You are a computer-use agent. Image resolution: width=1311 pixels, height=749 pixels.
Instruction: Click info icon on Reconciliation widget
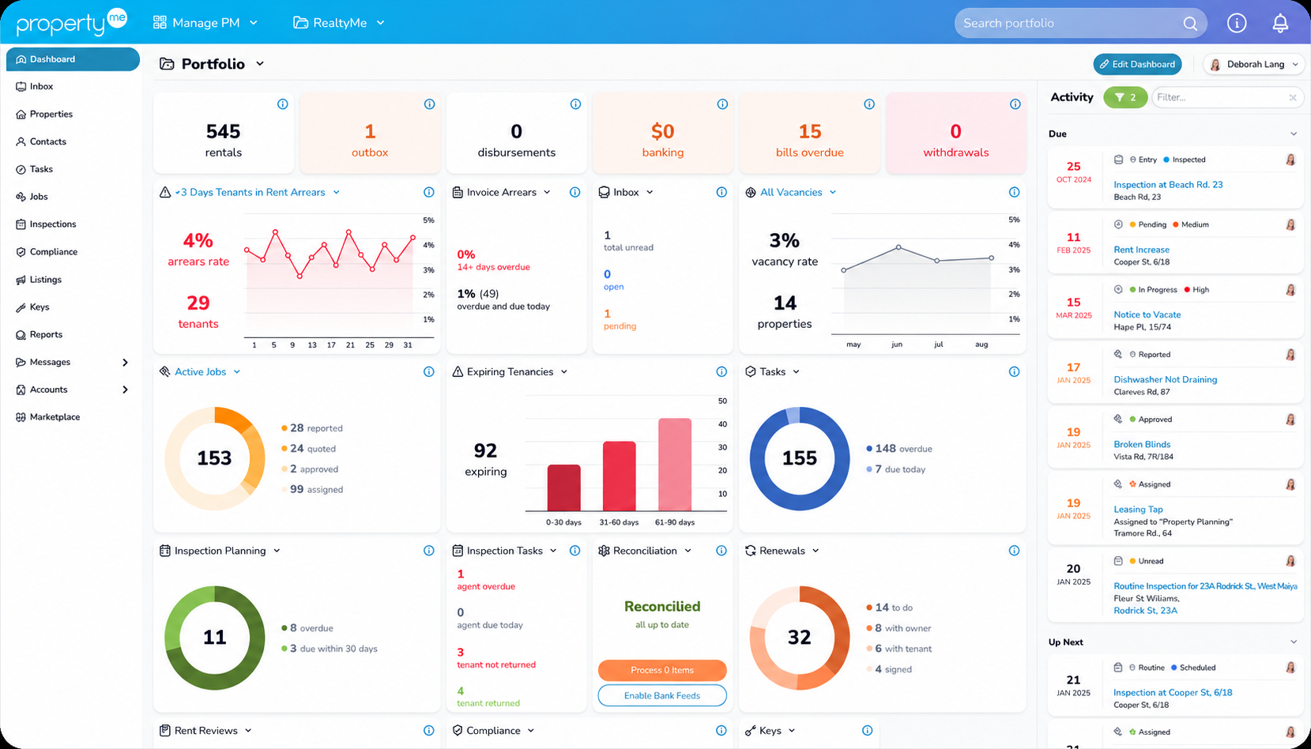721,551
